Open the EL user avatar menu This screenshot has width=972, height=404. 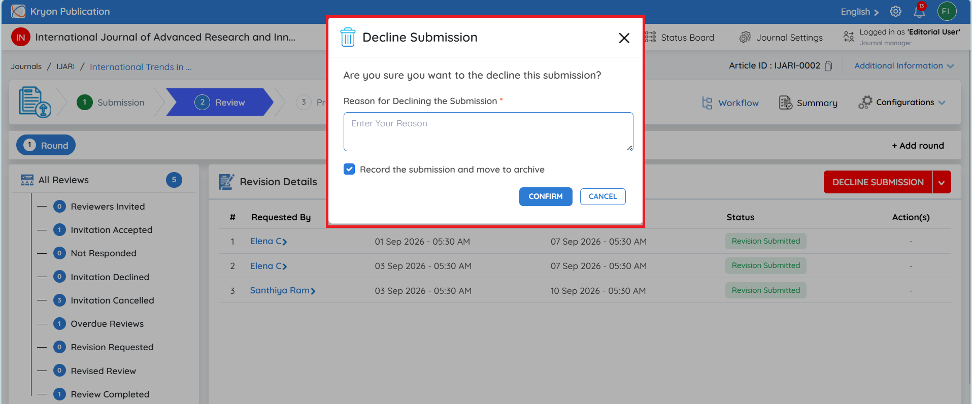947,11
